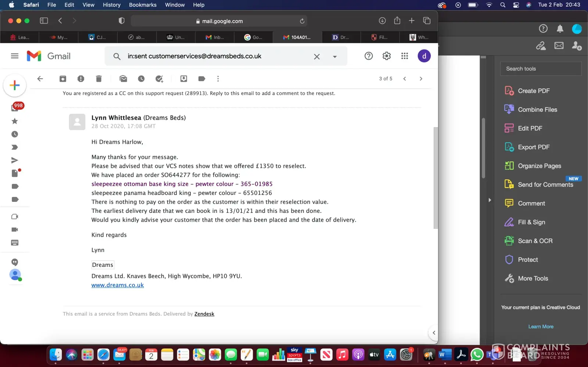Click the Labels tag icon in toolbar
The image size is (588, 367).
[201, 79]
